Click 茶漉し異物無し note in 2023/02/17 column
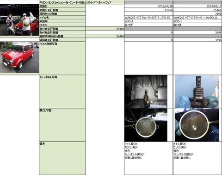The image size is (222, 175). click(182, 158)
